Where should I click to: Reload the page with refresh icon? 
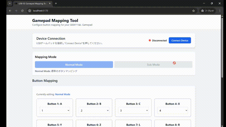[x=22, y=11]
